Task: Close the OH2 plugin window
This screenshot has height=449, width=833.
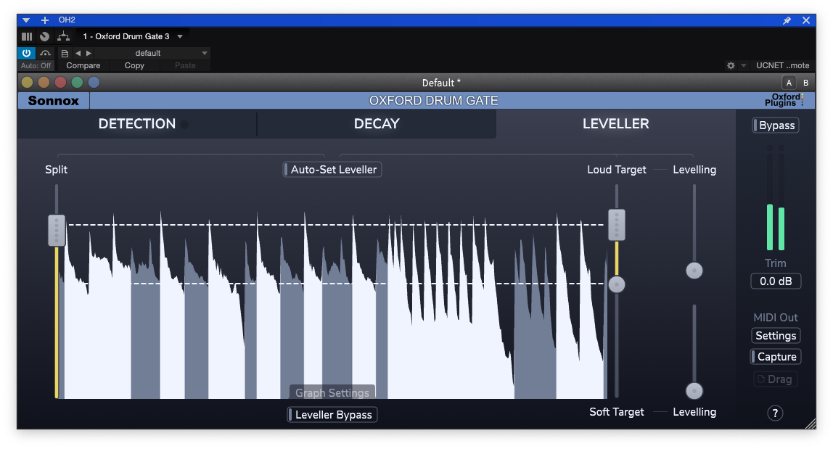Action: click(x=806, y=20)
